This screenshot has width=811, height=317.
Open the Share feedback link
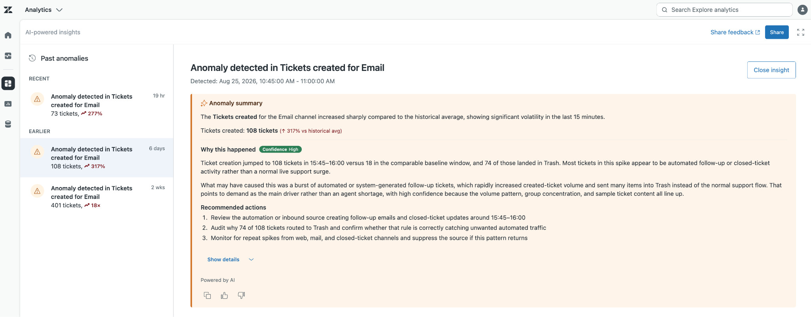735,32
